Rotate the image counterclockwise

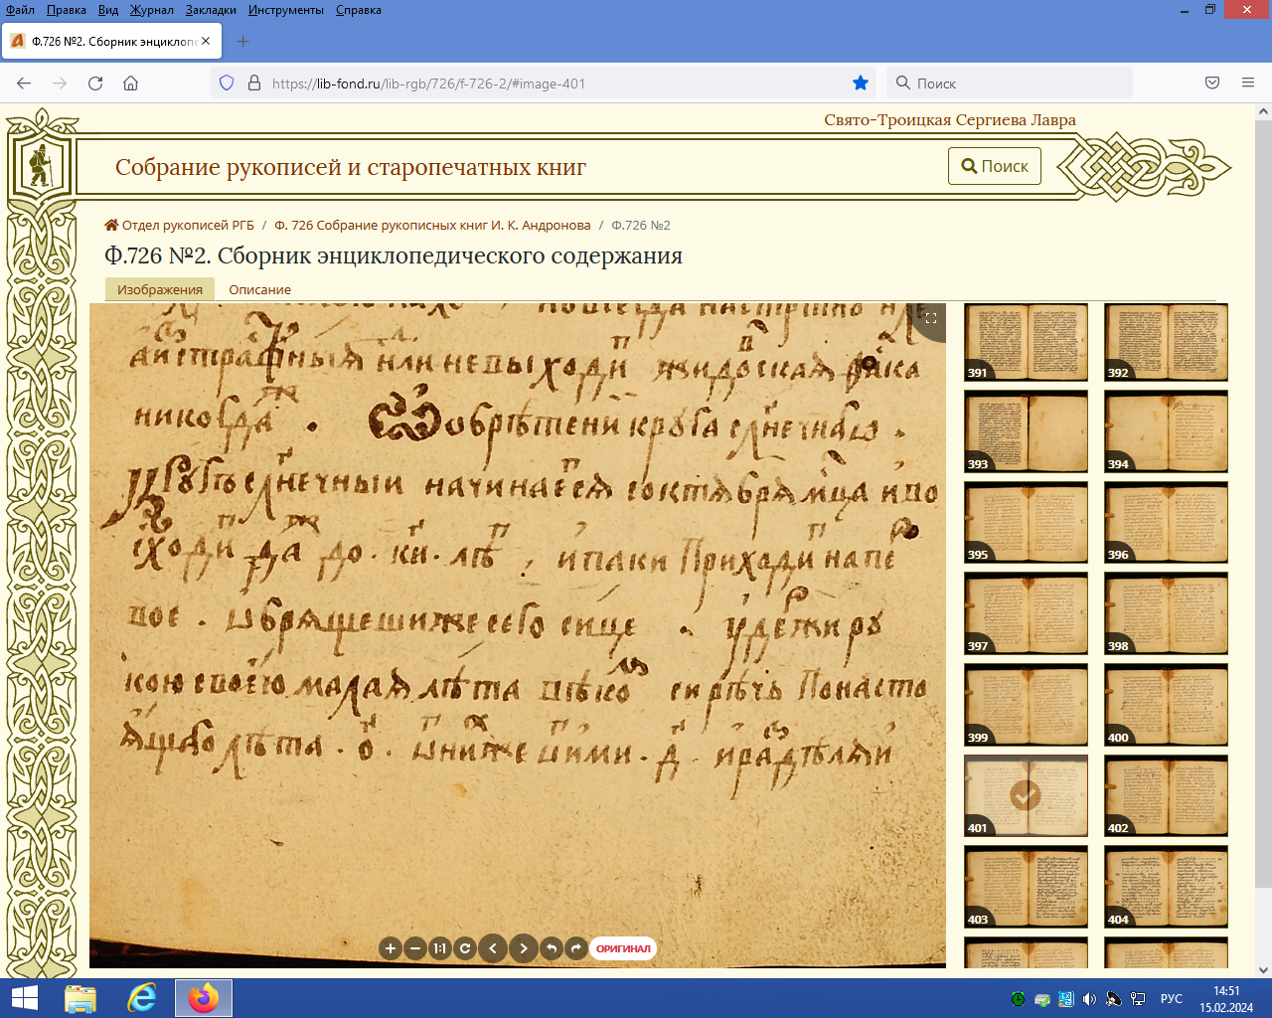pos(552,948)
